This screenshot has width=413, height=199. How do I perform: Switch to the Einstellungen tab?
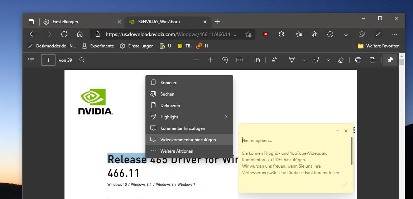point(82,22)
